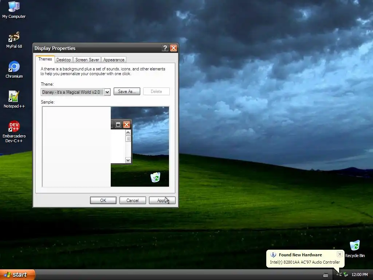Click the keyboard icon in taskbar
The height and width of the screenshot is (280, 373).
pyautogui.click(x=326, y=275)
